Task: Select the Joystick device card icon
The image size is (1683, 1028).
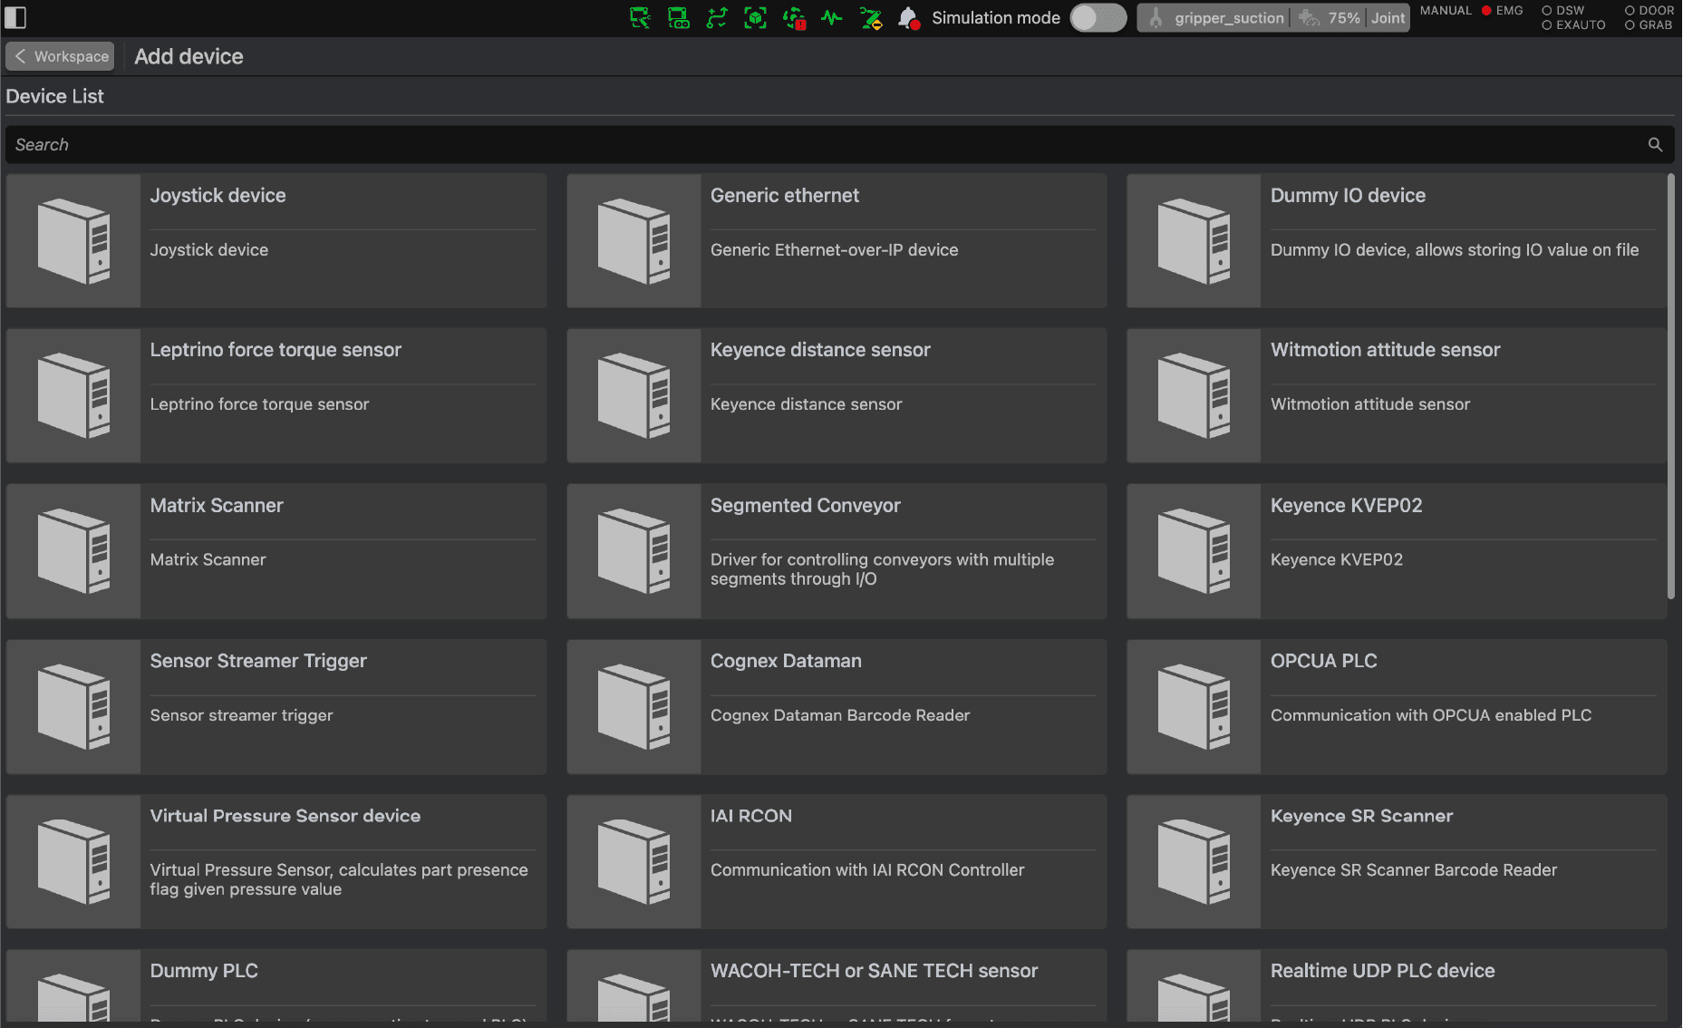Action: pos(73,241)
